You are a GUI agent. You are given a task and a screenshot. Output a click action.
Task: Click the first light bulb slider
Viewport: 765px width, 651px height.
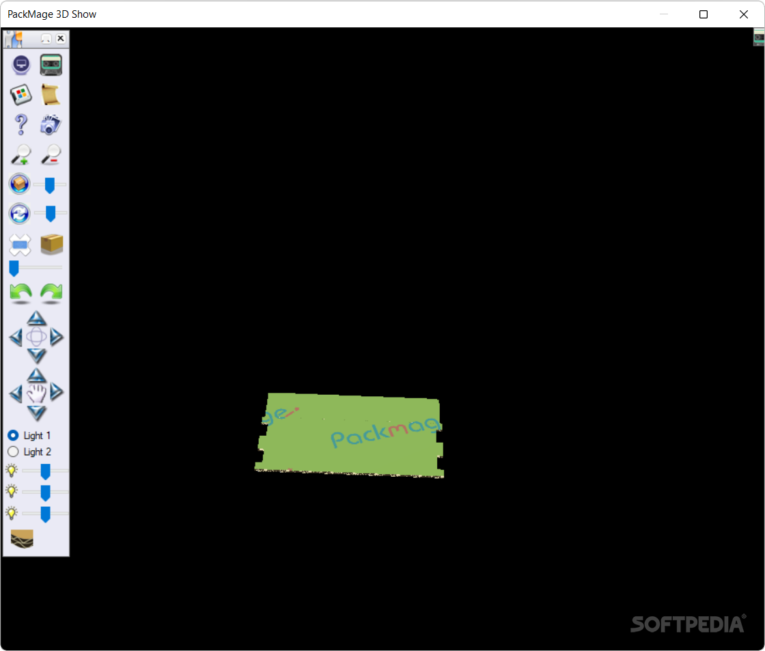[45, 471]
